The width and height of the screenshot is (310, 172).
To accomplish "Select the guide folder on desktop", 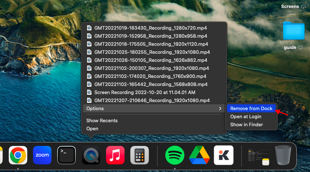I will [x=293, y=31].
